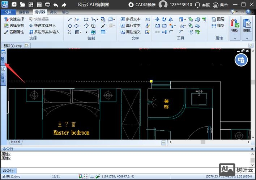The width and height of the screenshot is (256, 180).
Task: Toggle ortho mode icon in status bar
Action: tap(93, 176)
